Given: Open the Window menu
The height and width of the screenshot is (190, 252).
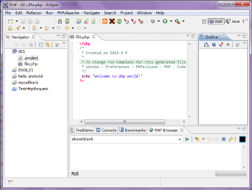Looking at the screenshot, I should (144, 13).
